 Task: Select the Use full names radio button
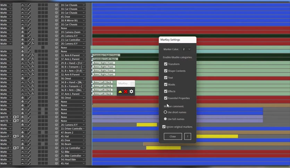tap(165, 119)
